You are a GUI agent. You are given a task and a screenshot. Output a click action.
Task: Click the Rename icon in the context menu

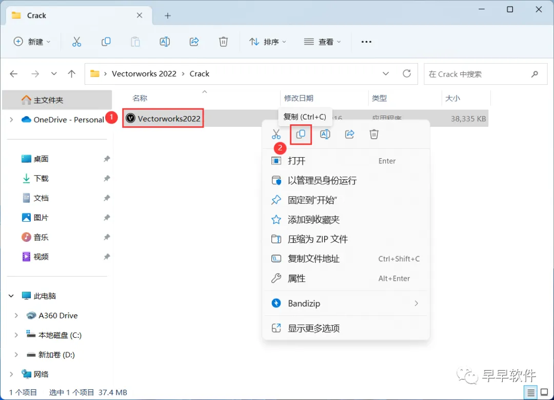(x=325, y=135)
